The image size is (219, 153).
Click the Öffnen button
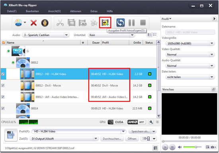132,139
